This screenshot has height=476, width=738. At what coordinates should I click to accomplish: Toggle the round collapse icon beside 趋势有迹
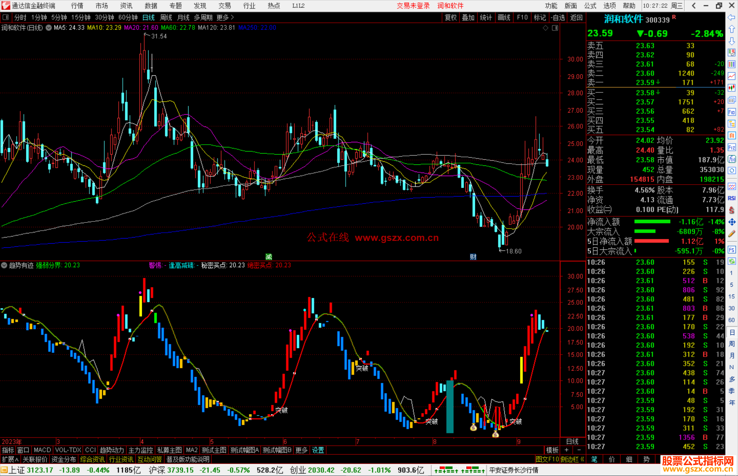click(4, 265)
